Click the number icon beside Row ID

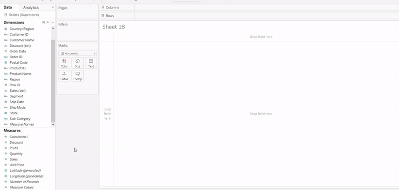pos(5,85)
